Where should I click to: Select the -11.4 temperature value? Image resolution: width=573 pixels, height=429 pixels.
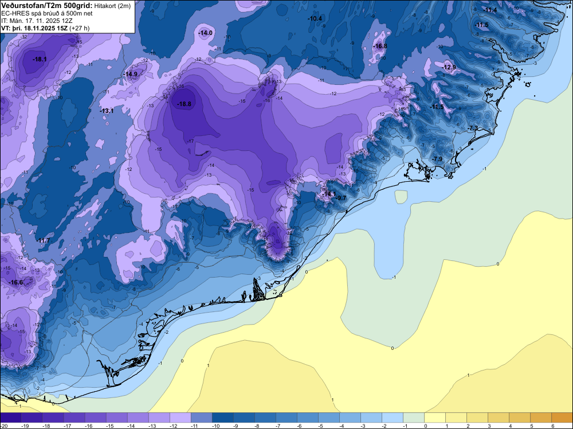pyautogui.click(x=490, y=10)
